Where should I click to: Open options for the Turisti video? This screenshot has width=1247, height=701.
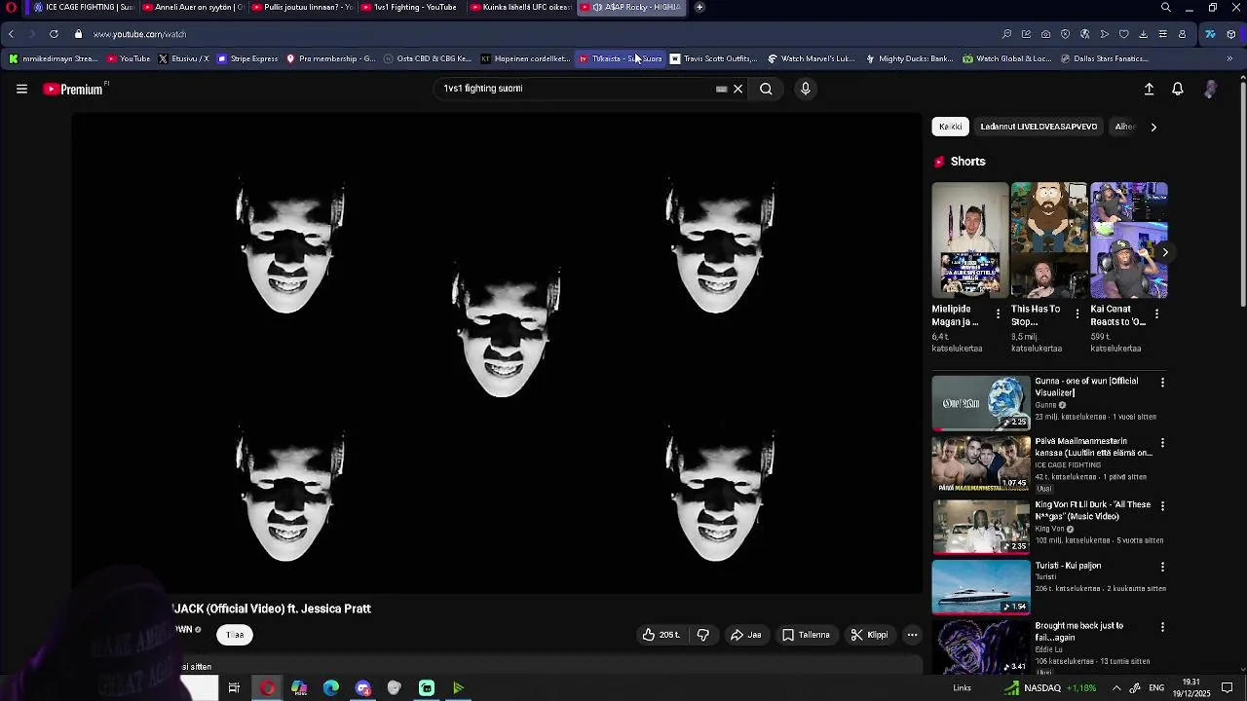1162,567
